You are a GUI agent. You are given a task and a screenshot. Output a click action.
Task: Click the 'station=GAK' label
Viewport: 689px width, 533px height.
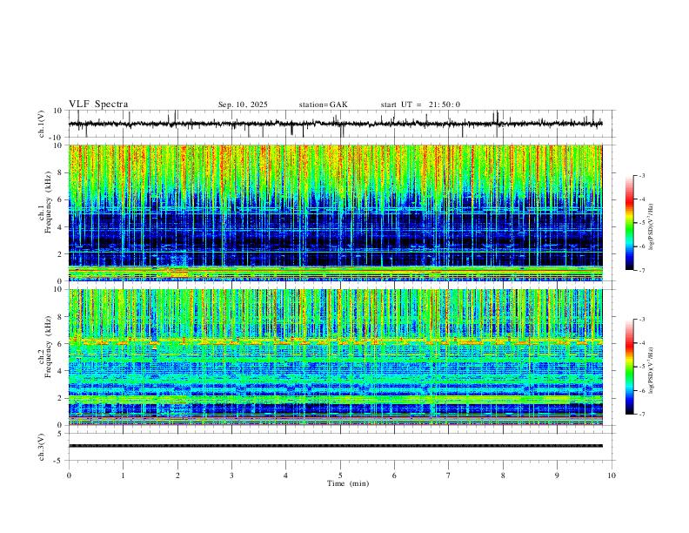323,105
